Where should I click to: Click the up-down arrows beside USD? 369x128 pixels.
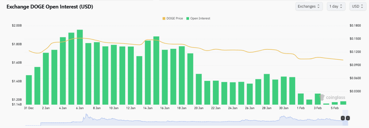coord(362,6)
